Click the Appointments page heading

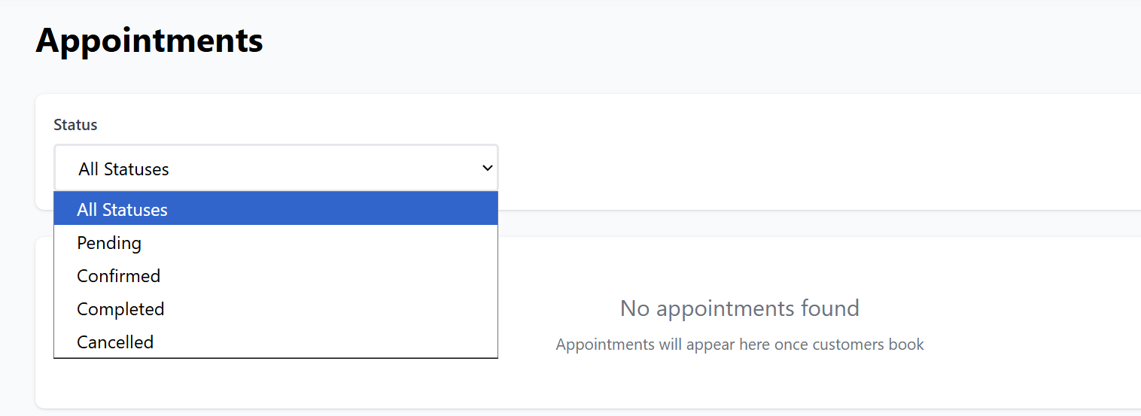pos(149,41)
